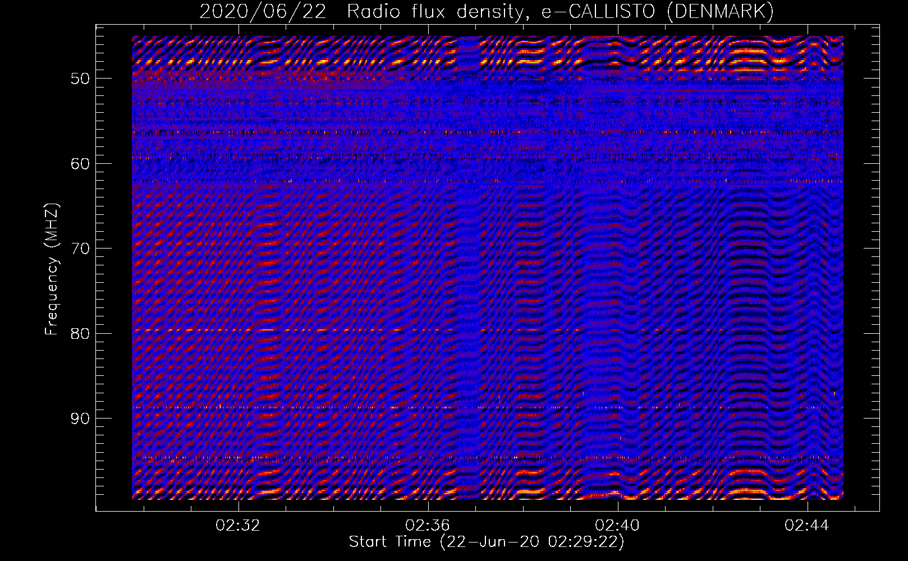Click the 70 frequency tick label
908x561 pixels.
[80, 249]
